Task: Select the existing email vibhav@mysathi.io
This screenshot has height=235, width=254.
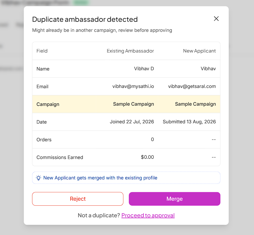Action: pyautogui.click(x=133, y=86)
